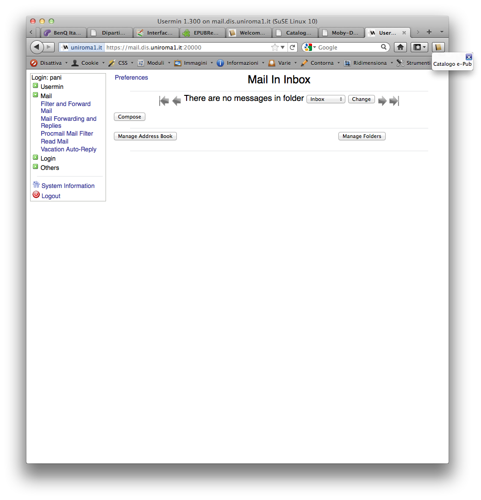This screenshot has height=500, width=481.
Task: Switch to the EPUBReader tab
Action: pyautogui.click(x=202, y=33)
